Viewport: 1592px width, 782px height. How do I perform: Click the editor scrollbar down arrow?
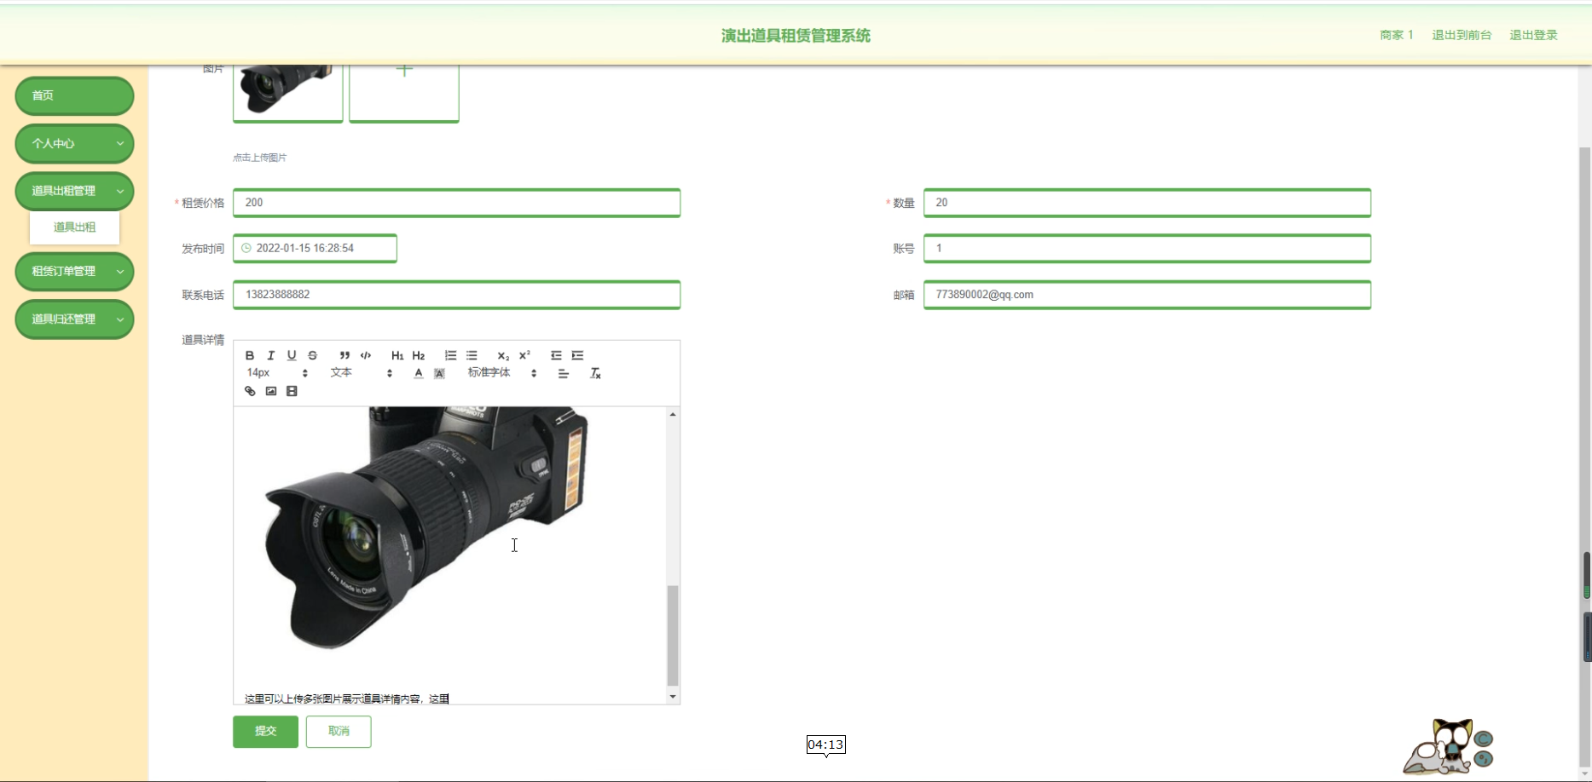[673, 697]
